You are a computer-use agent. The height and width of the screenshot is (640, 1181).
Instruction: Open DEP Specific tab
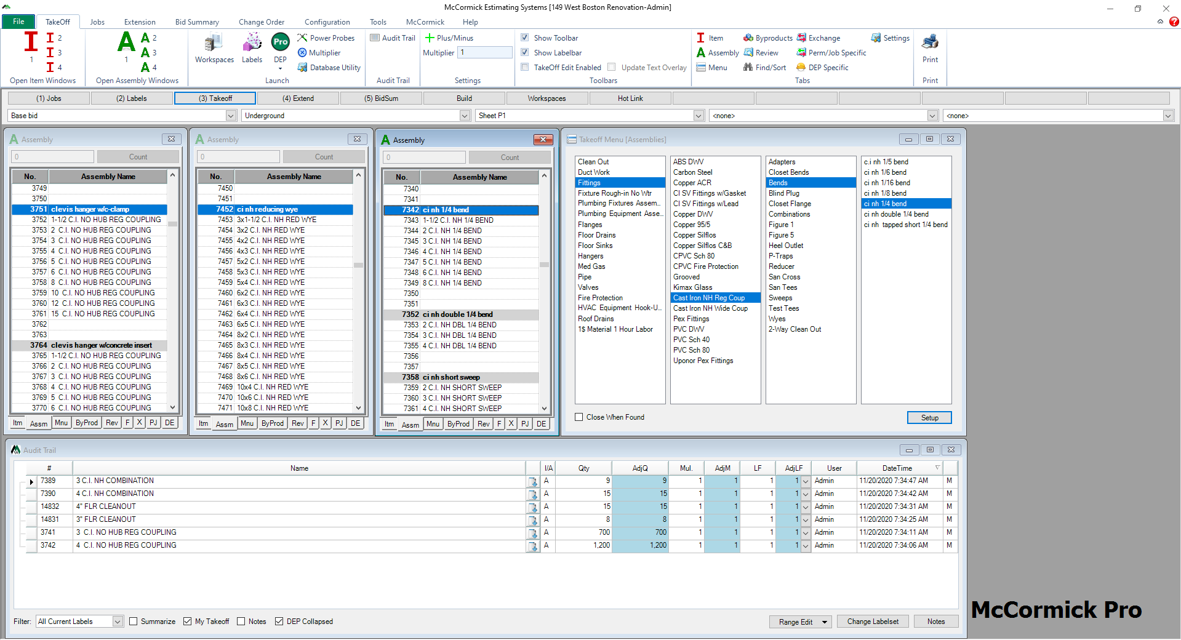tap(823, 67)
